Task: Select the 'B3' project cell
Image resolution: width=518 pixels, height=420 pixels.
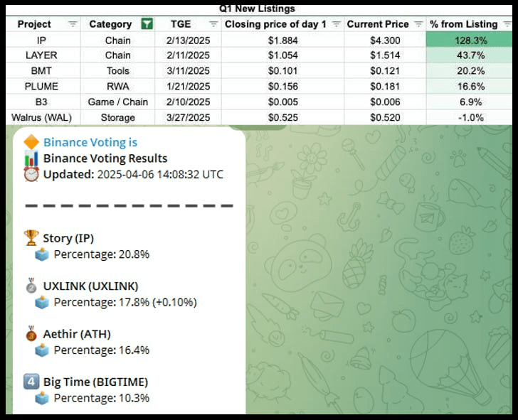Action: point(43,102)
